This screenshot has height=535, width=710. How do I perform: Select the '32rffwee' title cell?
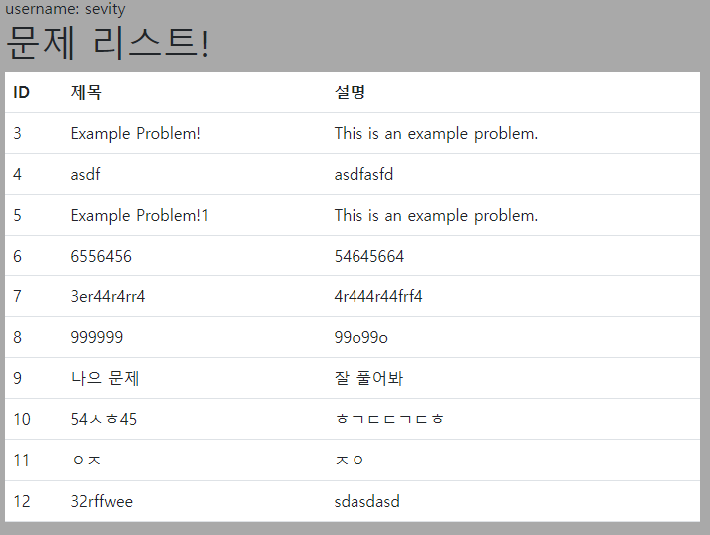[102, 501]
